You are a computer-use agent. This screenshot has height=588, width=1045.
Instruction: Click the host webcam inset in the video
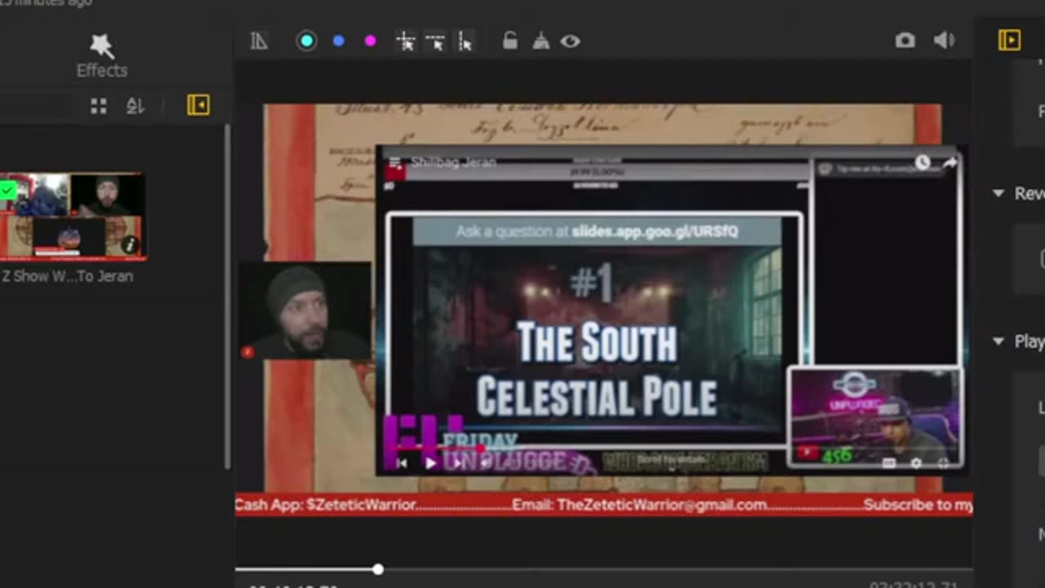[874, 417]
